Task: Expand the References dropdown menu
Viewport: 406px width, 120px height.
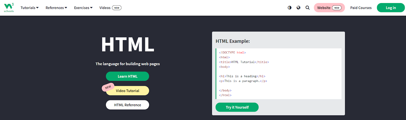Action: click(x=56, y=8)
